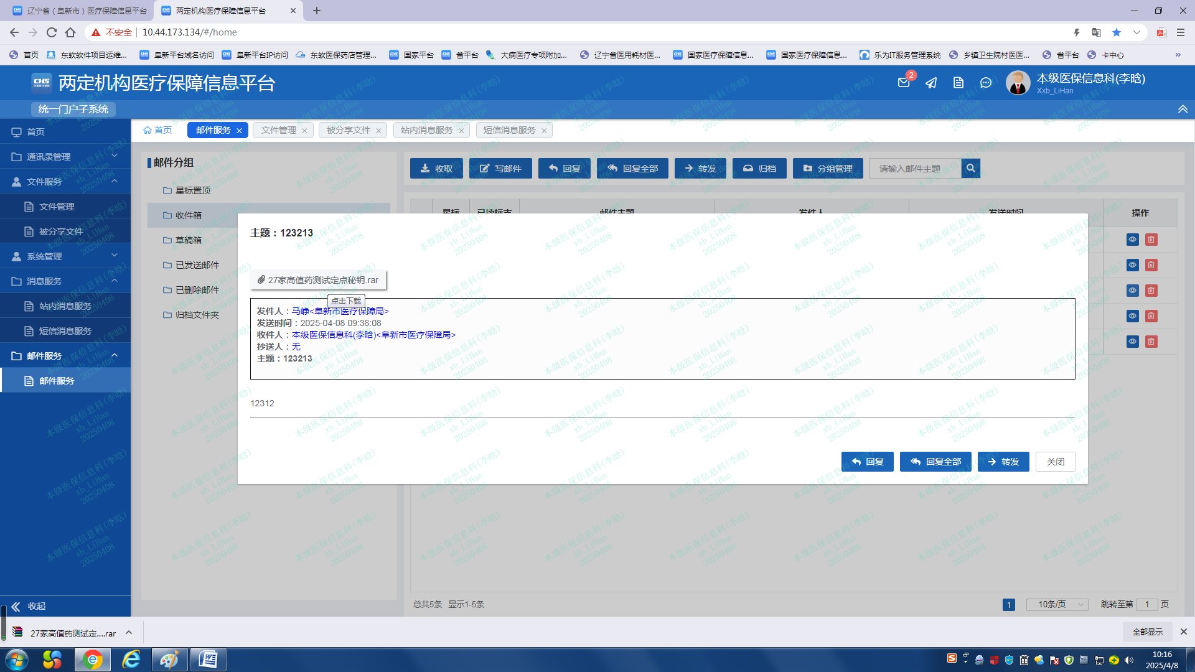The image size is (1195, 672).
Task: Open the mail inbox icon with badge
Action: [904, 82]
